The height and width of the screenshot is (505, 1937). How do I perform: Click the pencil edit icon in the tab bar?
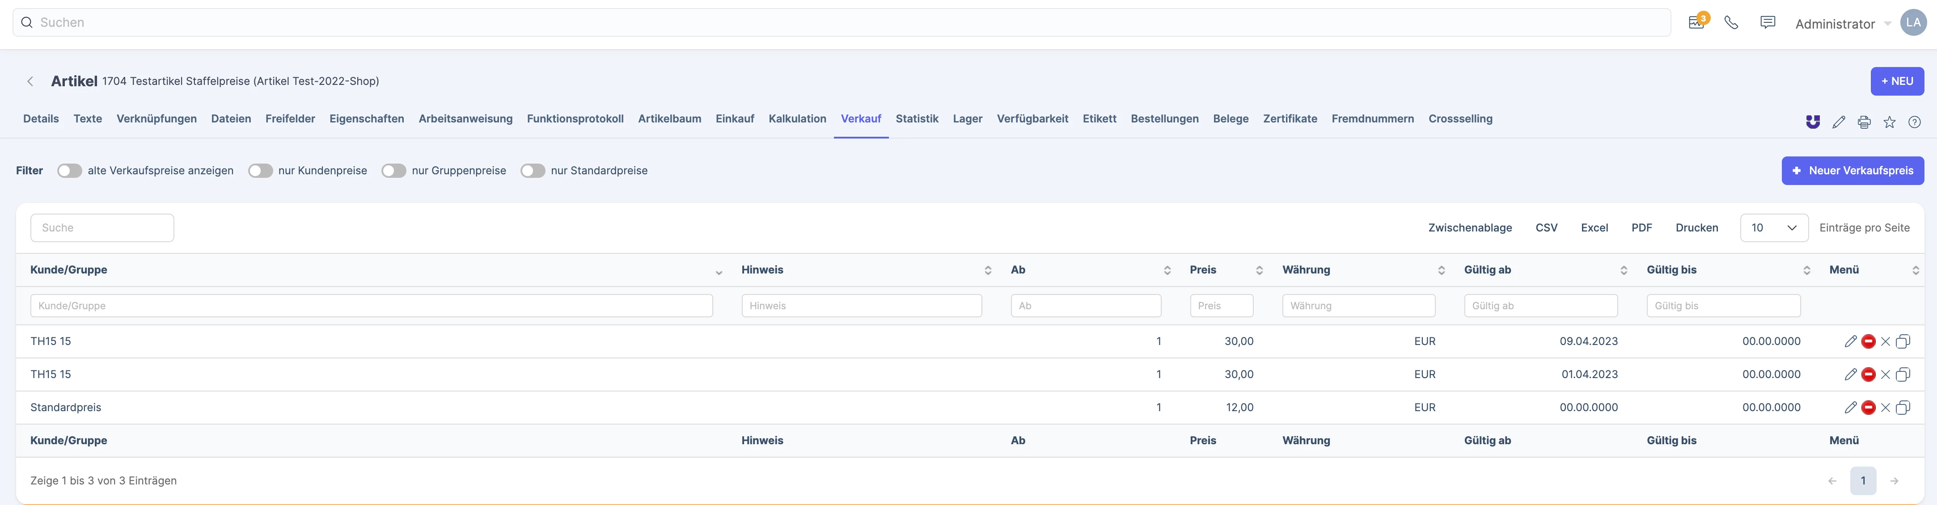pos(1839,122)
